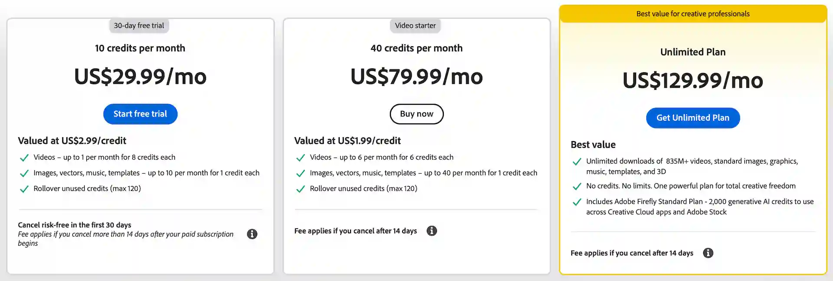Click checkmark beside 'Videos – up to 1 per month'
This screenshot has height=281, width=833.
click(x=24, y=158)
